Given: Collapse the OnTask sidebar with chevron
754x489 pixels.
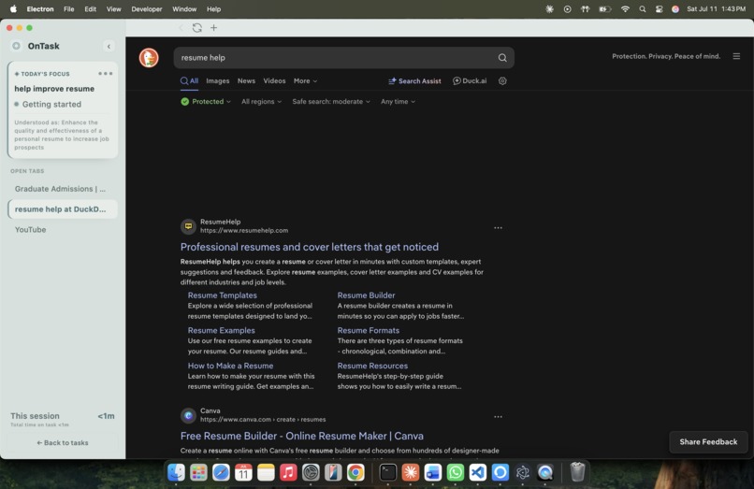Looking at the screenshot, I should point(109,46).
